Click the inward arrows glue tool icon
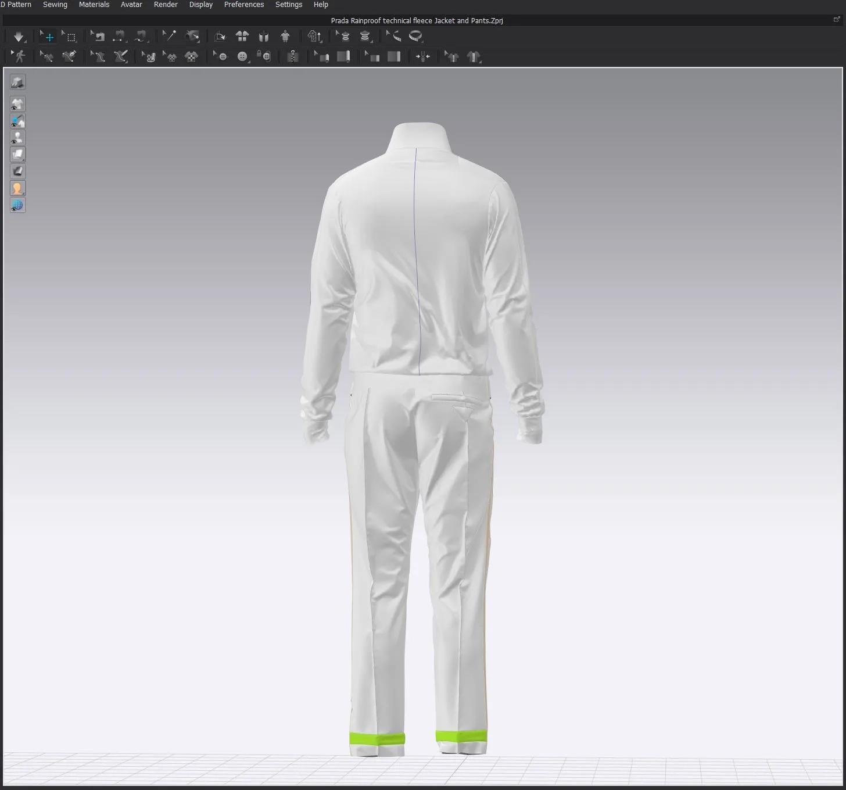 pos(423,56)
